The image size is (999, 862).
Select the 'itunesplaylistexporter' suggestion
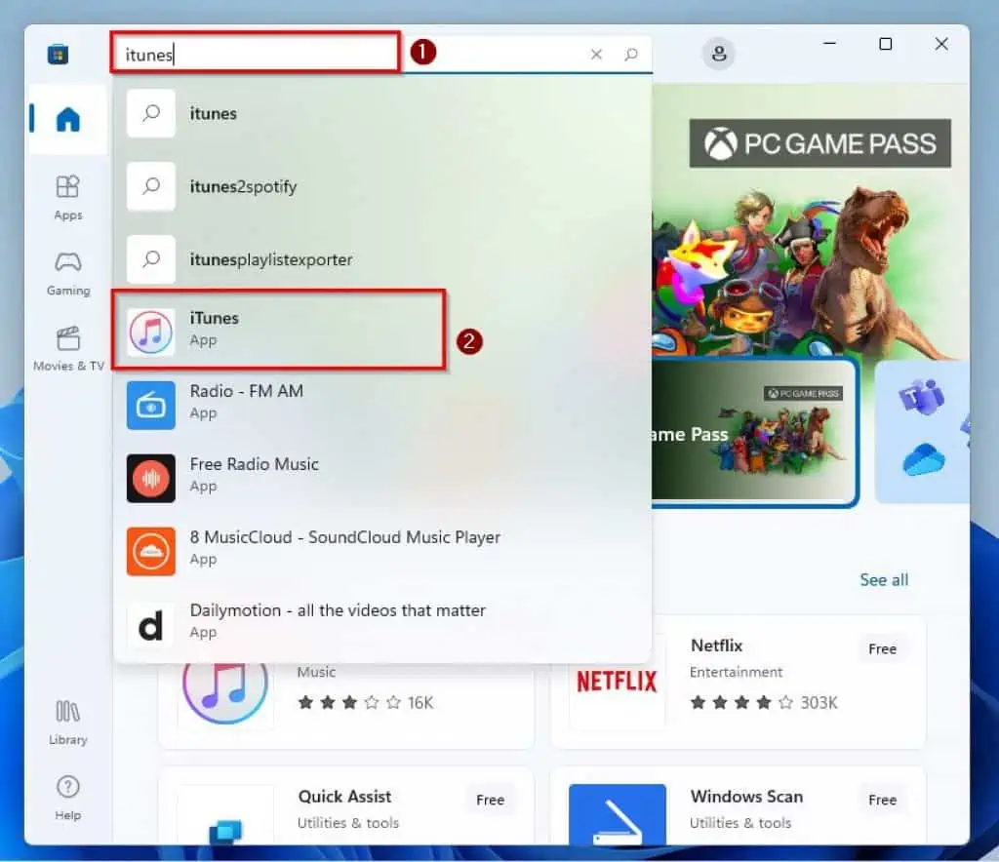(x=382, y=259)
